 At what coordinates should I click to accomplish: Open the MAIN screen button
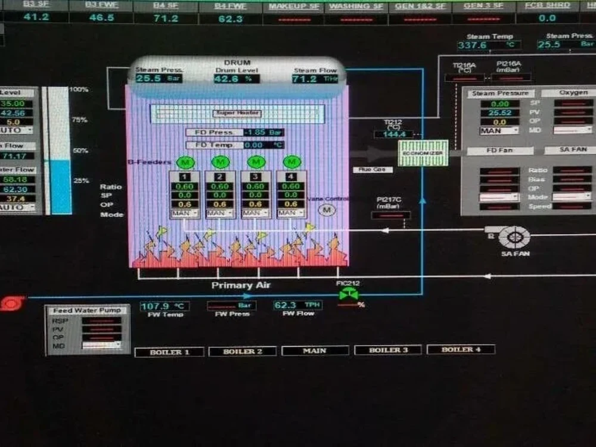click(315, 350)
